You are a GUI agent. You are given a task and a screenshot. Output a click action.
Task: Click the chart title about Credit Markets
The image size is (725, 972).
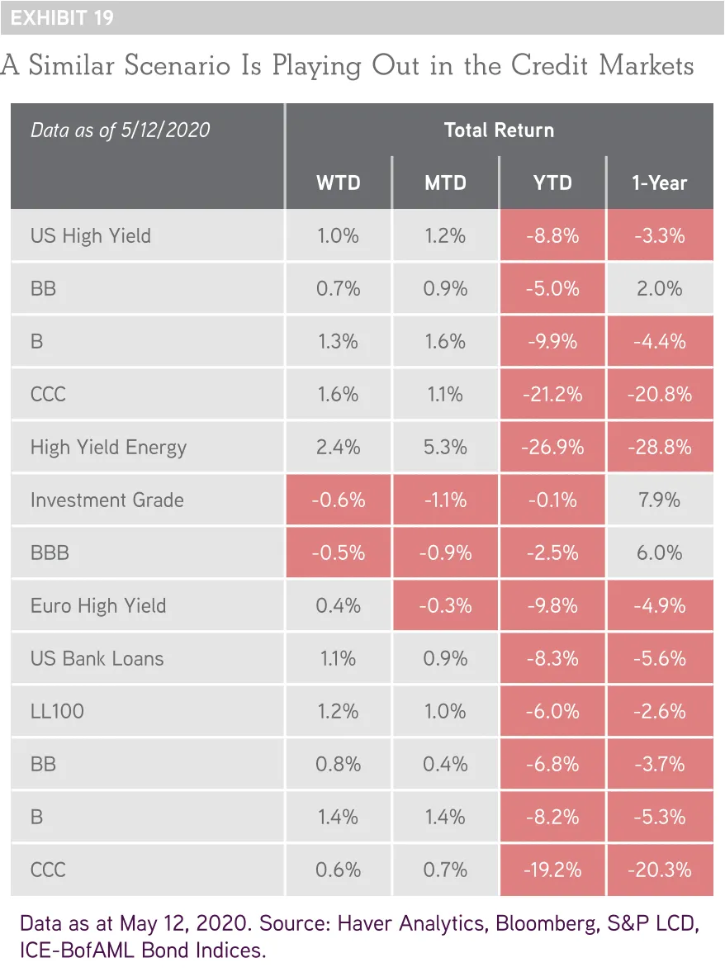(347, 66)
